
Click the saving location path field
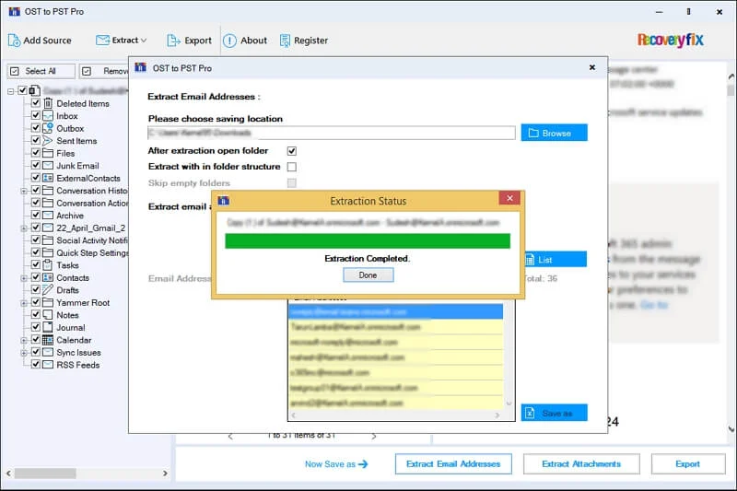click(331, 133)
